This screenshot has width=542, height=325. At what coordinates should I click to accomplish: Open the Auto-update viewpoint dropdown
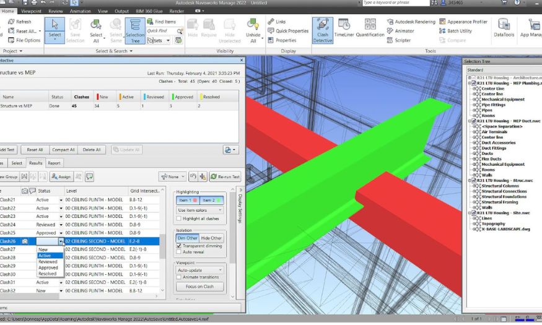pyautogui.click(x=199, y=270)
